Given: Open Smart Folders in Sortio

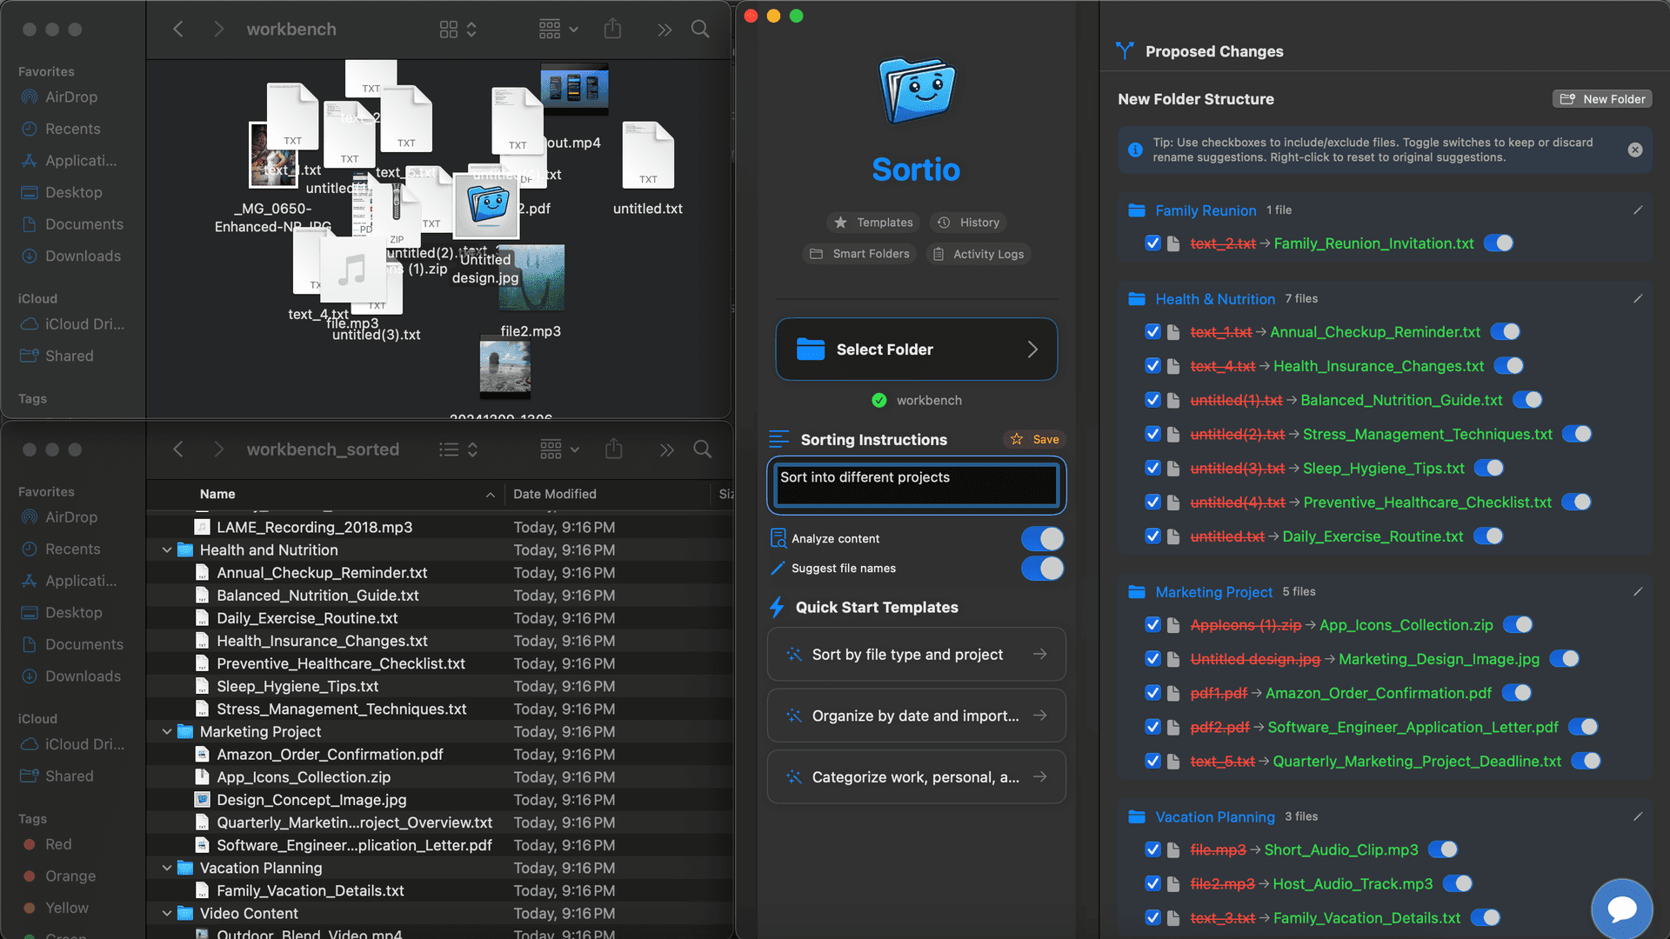Looking at the screenshot, I should 859,254.
